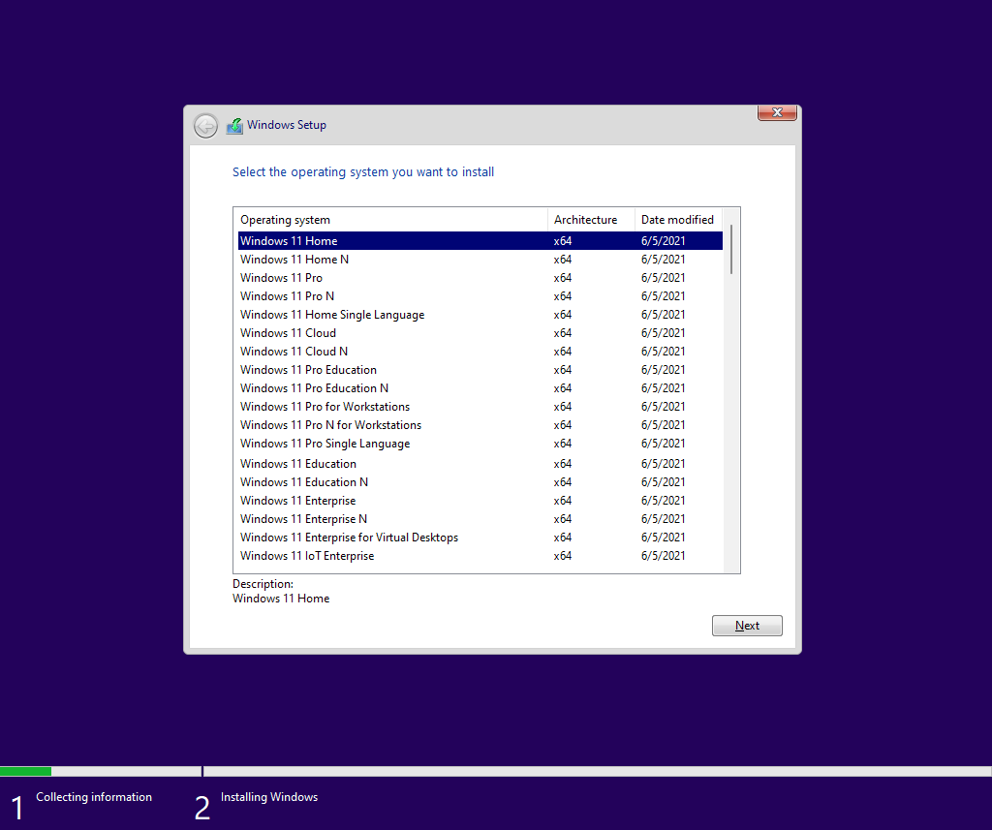Click the back arrow icon in Windows Setup
The image size is (992, 830).
click(205, 126)
